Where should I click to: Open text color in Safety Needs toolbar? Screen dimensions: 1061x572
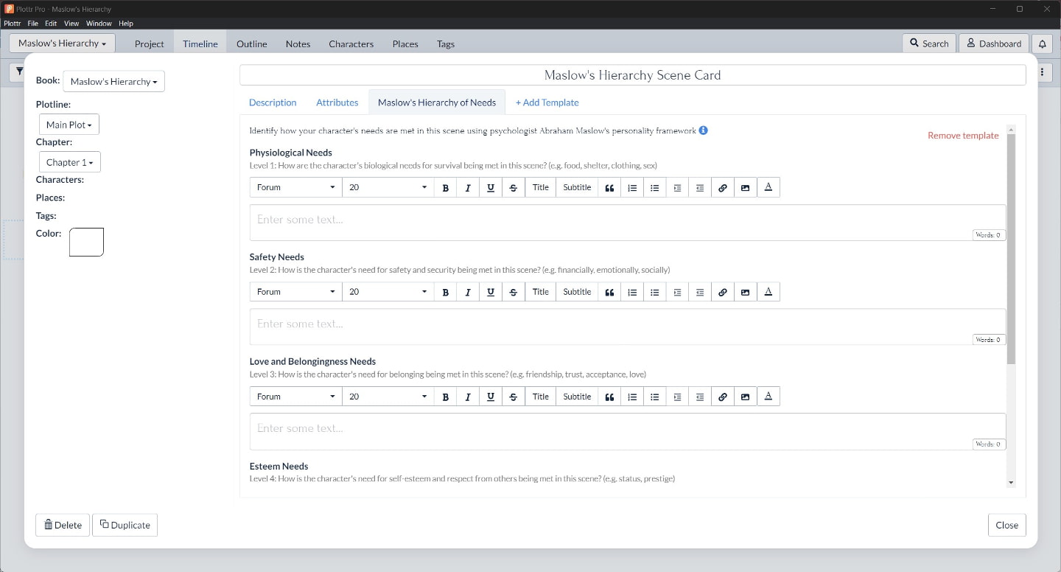(x=768, y=292)
